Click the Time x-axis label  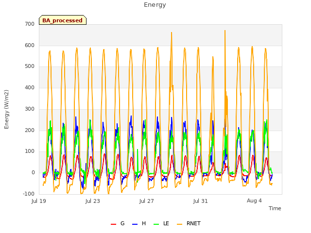coord(275,208)
